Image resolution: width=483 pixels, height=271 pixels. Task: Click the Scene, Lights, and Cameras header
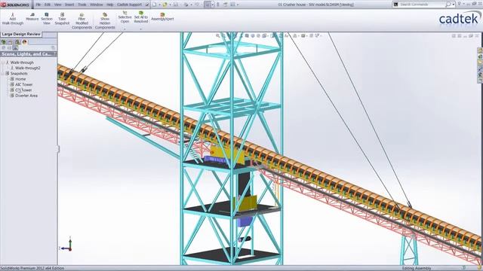(x=29, y=54)
